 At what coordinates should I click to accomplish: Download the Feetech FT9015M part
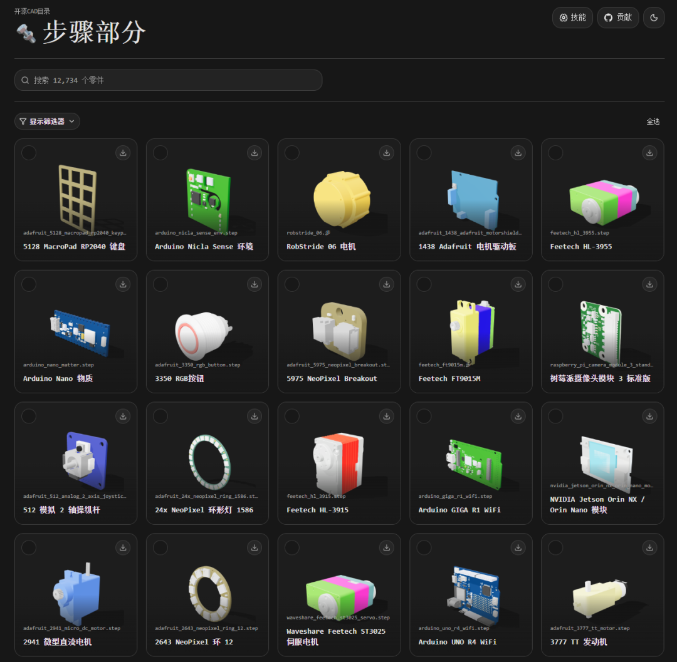point(518,284)
